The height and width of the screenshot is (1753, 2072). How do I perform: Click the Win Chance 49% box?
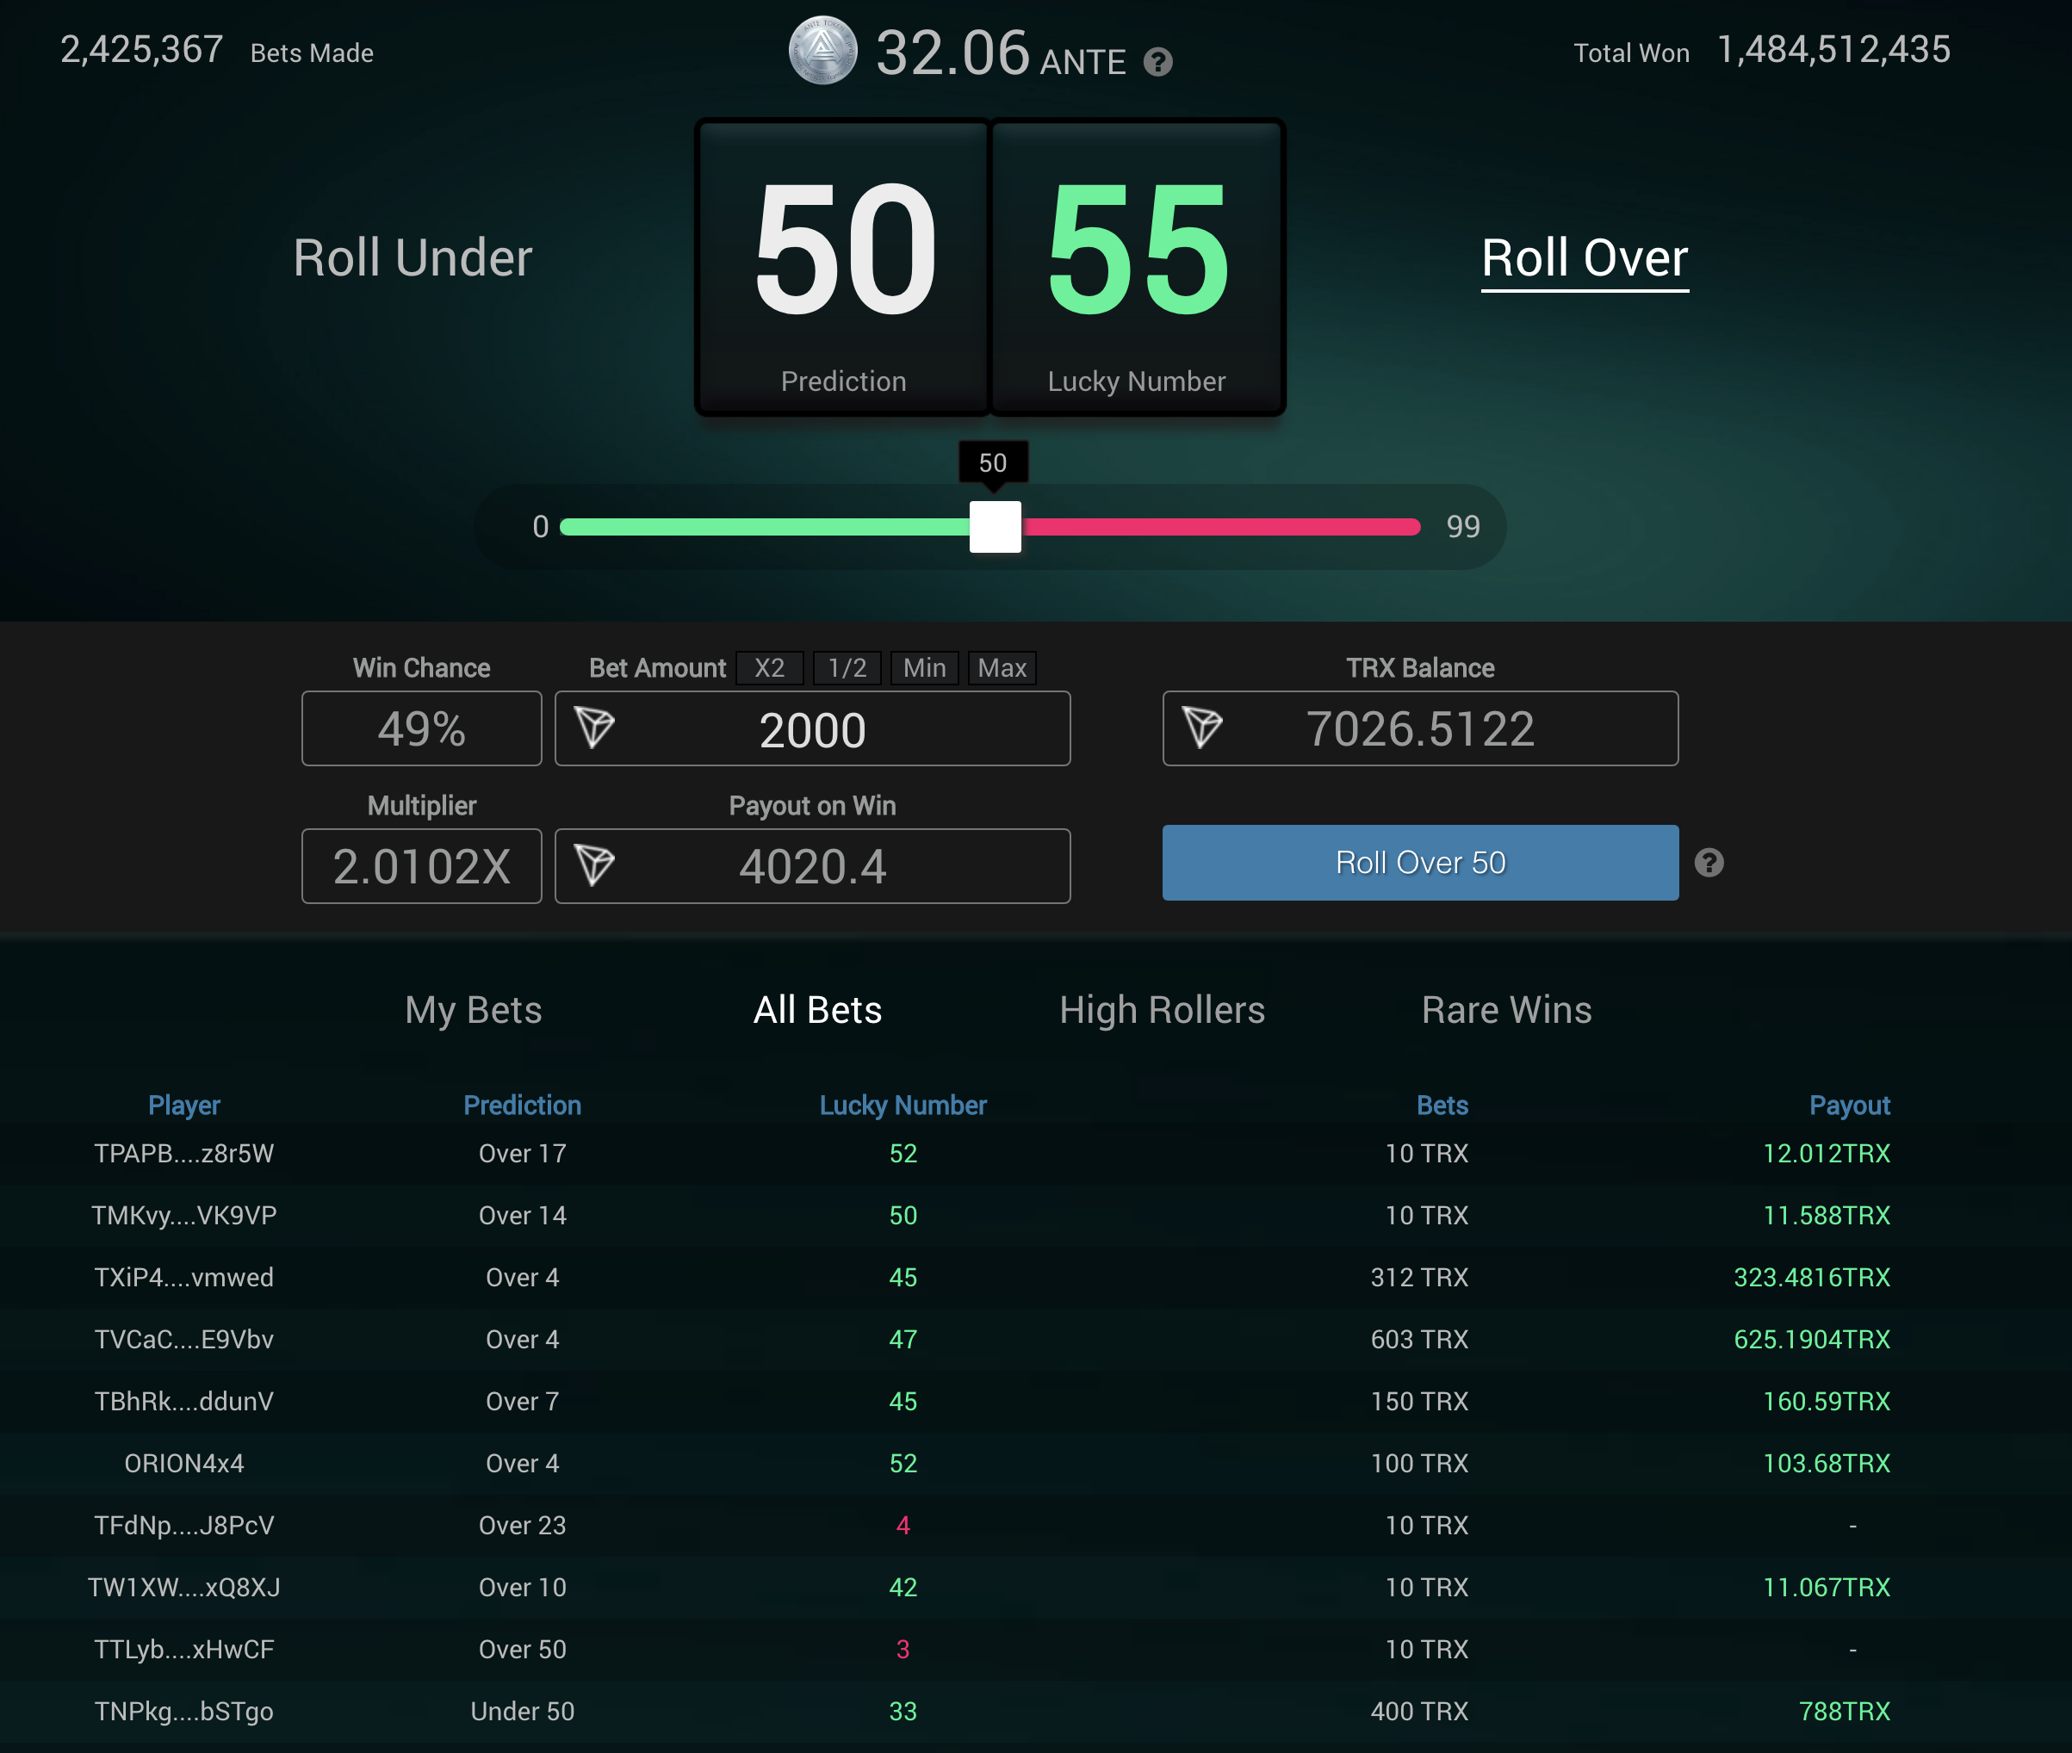(x=421, y=729)
